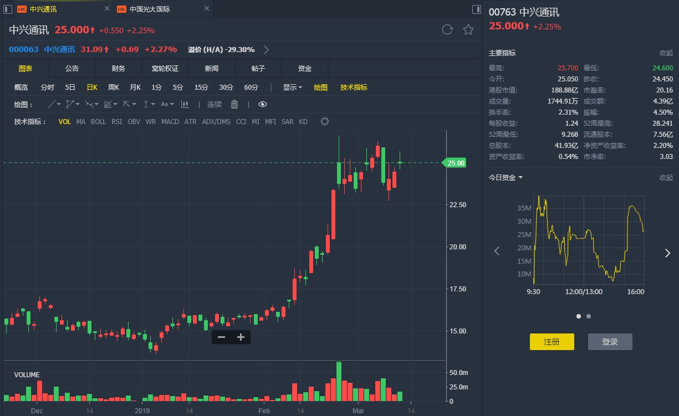The height and width of the screenshot is (416, 679).
Task: Disable the VOL indicator
Action: [65, 122]
